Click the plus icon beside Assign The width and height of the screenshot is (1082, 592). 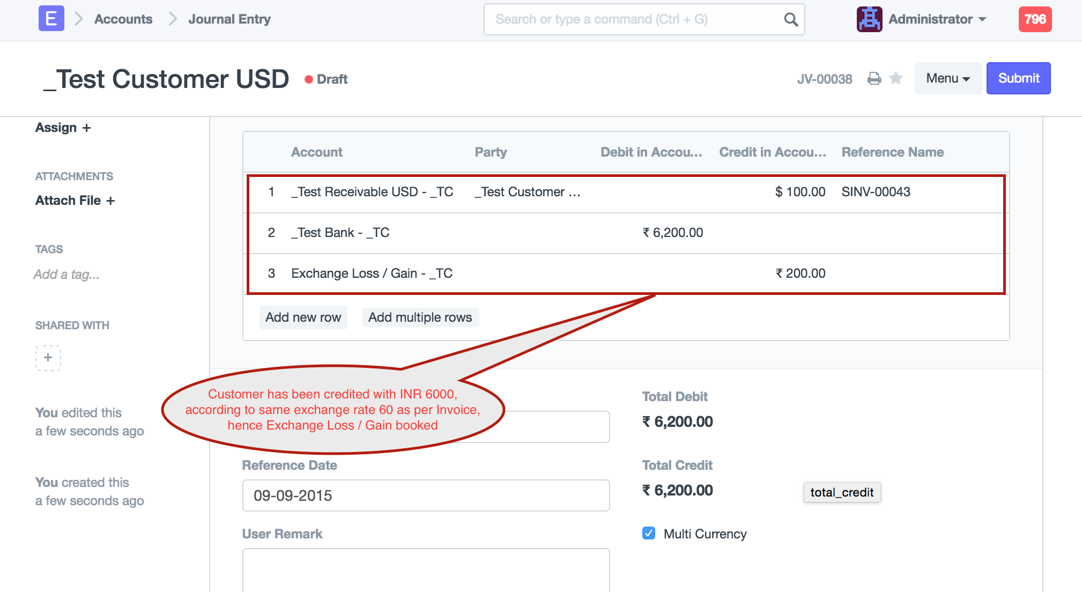coord(87,128)
